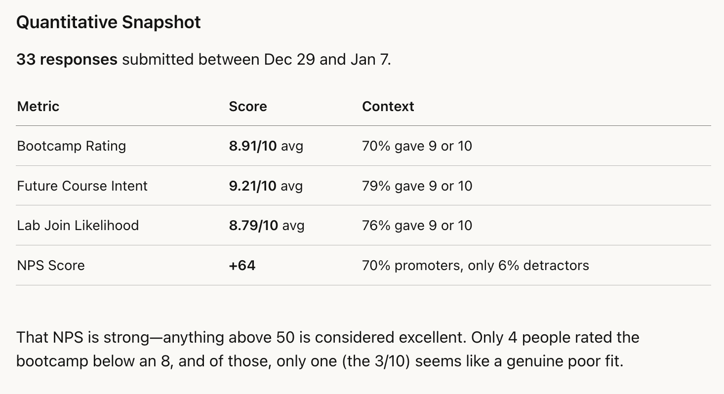Click the Context column header

[388, 107]
